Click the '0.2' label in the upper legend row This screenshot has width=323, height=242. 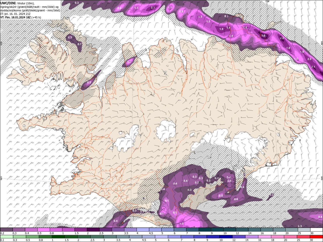coord(2,233)
